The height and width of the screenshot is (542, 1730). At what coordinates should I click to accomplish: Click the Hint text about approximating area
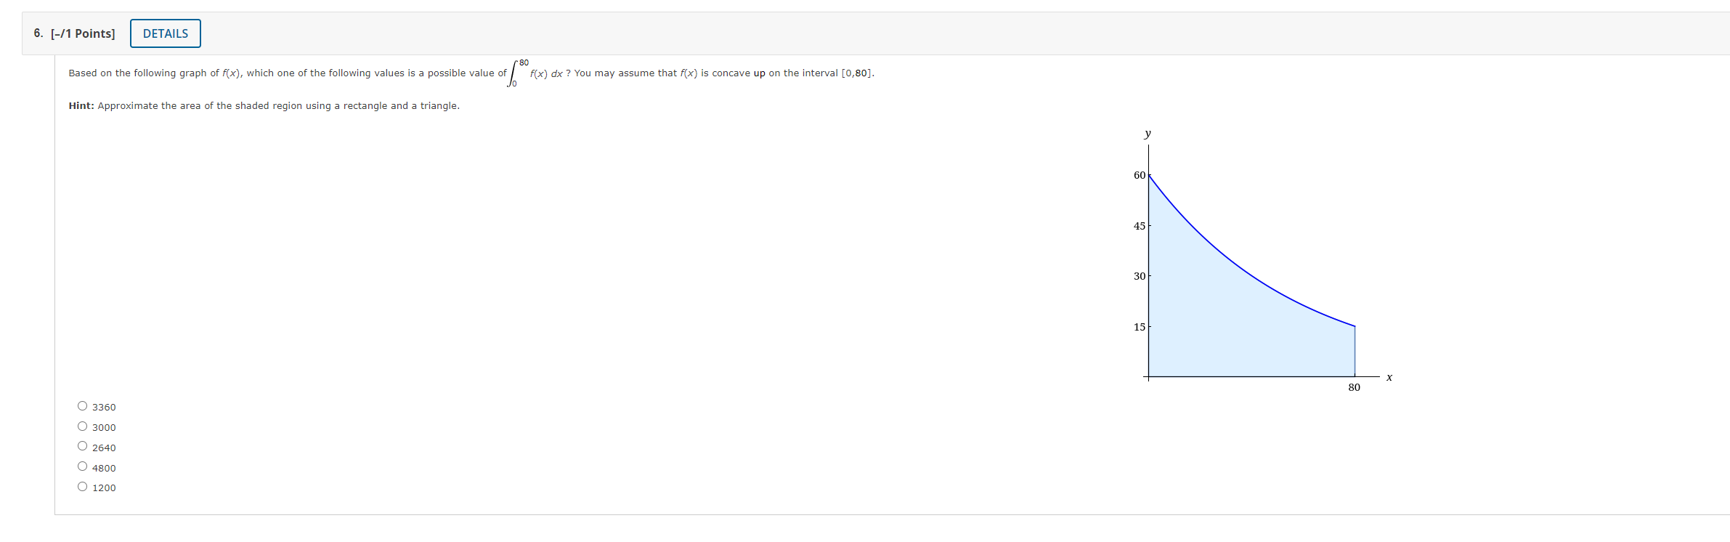click(263, 105)
